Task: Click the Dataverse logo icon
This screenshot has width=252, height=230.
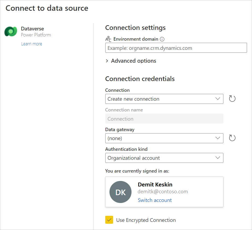Action: coord(11,32)
